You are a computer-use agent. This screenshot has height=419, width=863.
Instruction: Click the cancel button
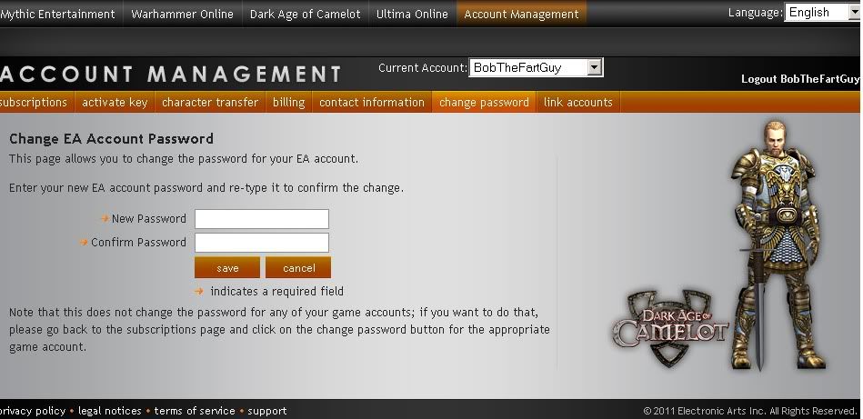[x=298, y=268]
